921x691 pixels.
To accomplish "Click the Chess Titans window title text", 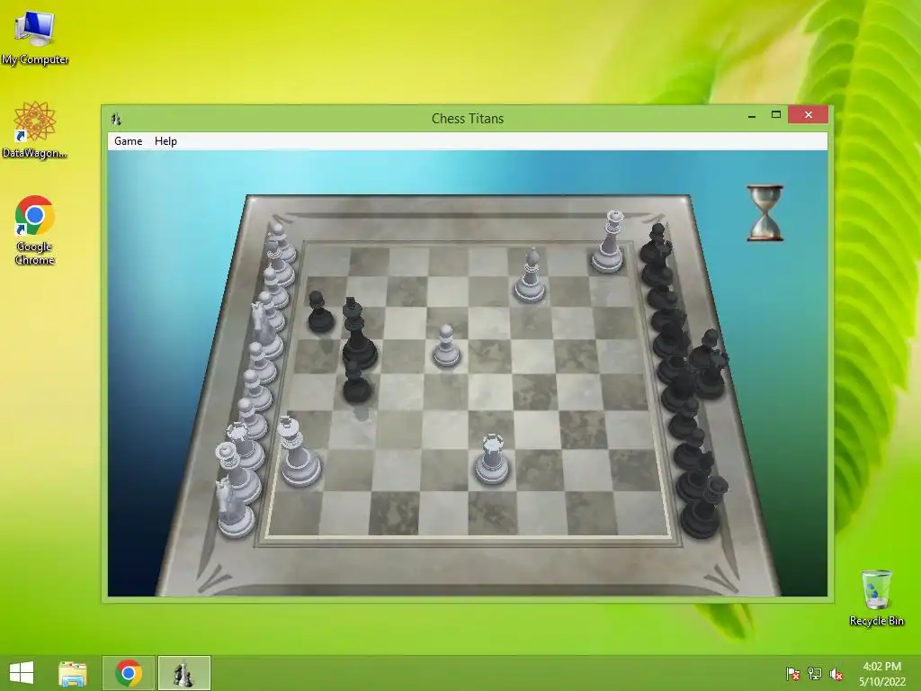I will click(468, 119).
